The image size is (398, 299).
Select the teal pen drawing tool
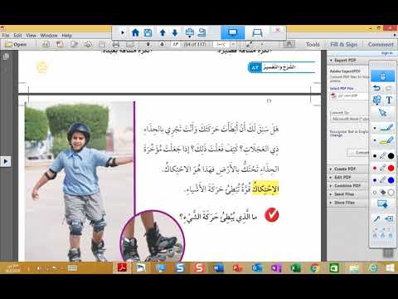pos(386,128)
